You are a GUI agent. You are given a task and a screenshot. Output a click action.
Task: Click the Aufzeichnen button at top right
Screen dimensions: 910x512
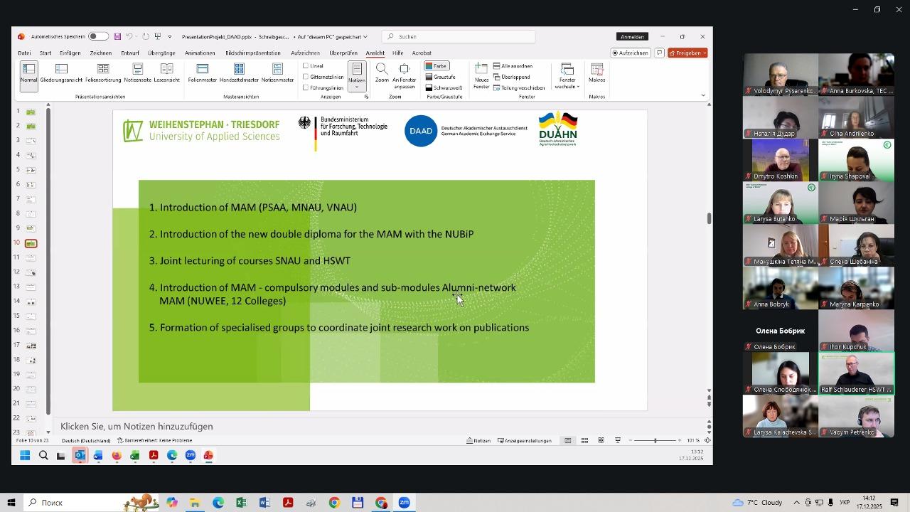630,53
